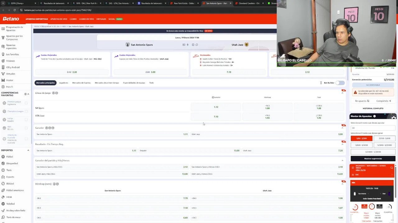The image size is (398, 223).
Task: Open the Mercados de primer tiempo tab
Action: (107, 83)
